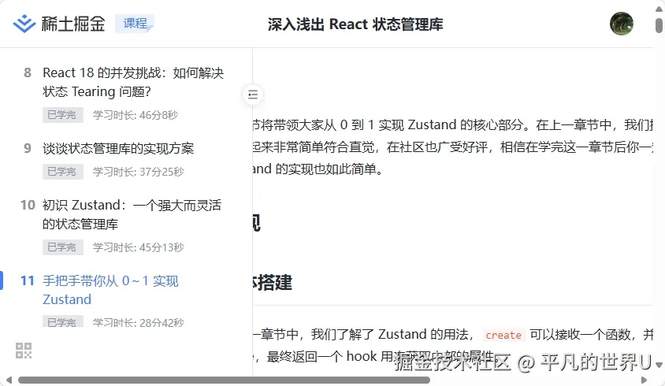Click the scroll right arrow
Image resolution: width=665 pixels, height=386 pixels.
point(644,380)
